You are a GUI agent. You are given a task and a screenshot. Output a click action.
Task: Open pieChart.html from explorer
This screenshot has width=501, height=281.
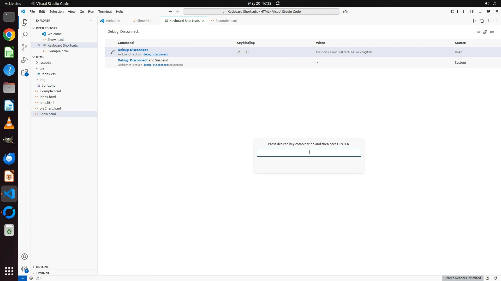pos(50,108)
